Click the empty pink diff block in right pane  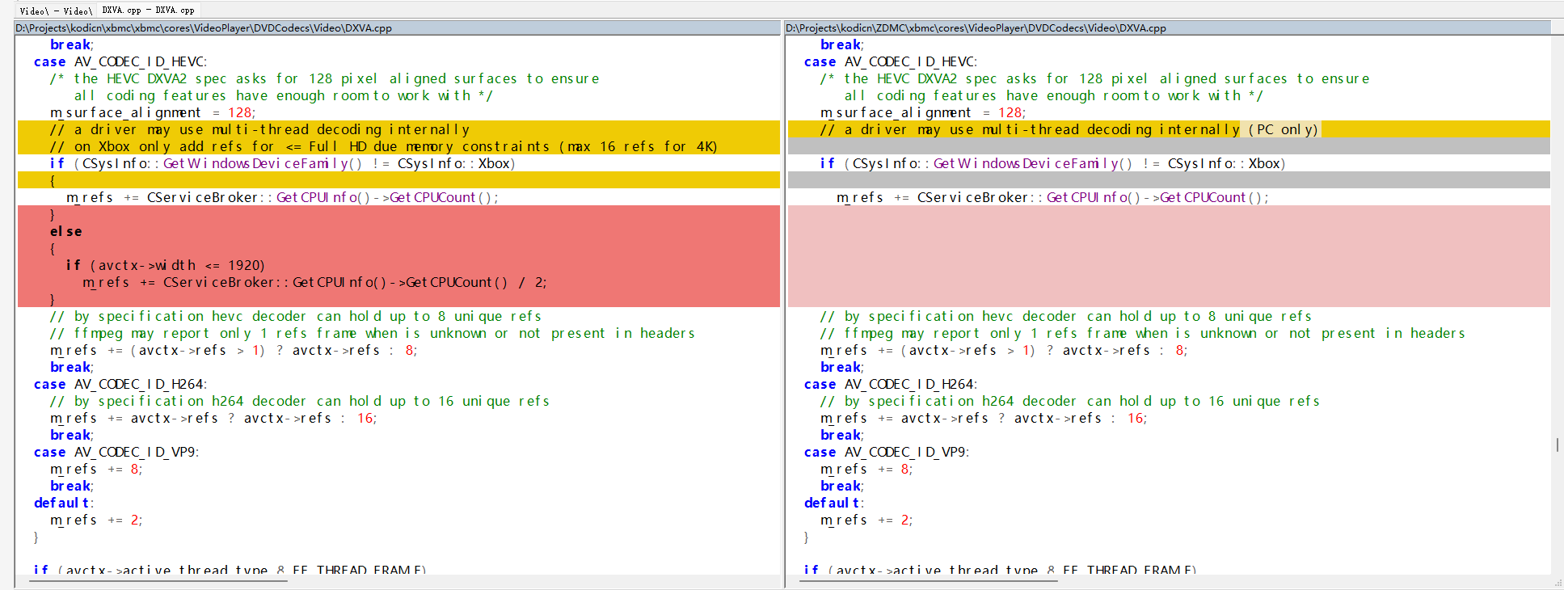click(1168, 255)
